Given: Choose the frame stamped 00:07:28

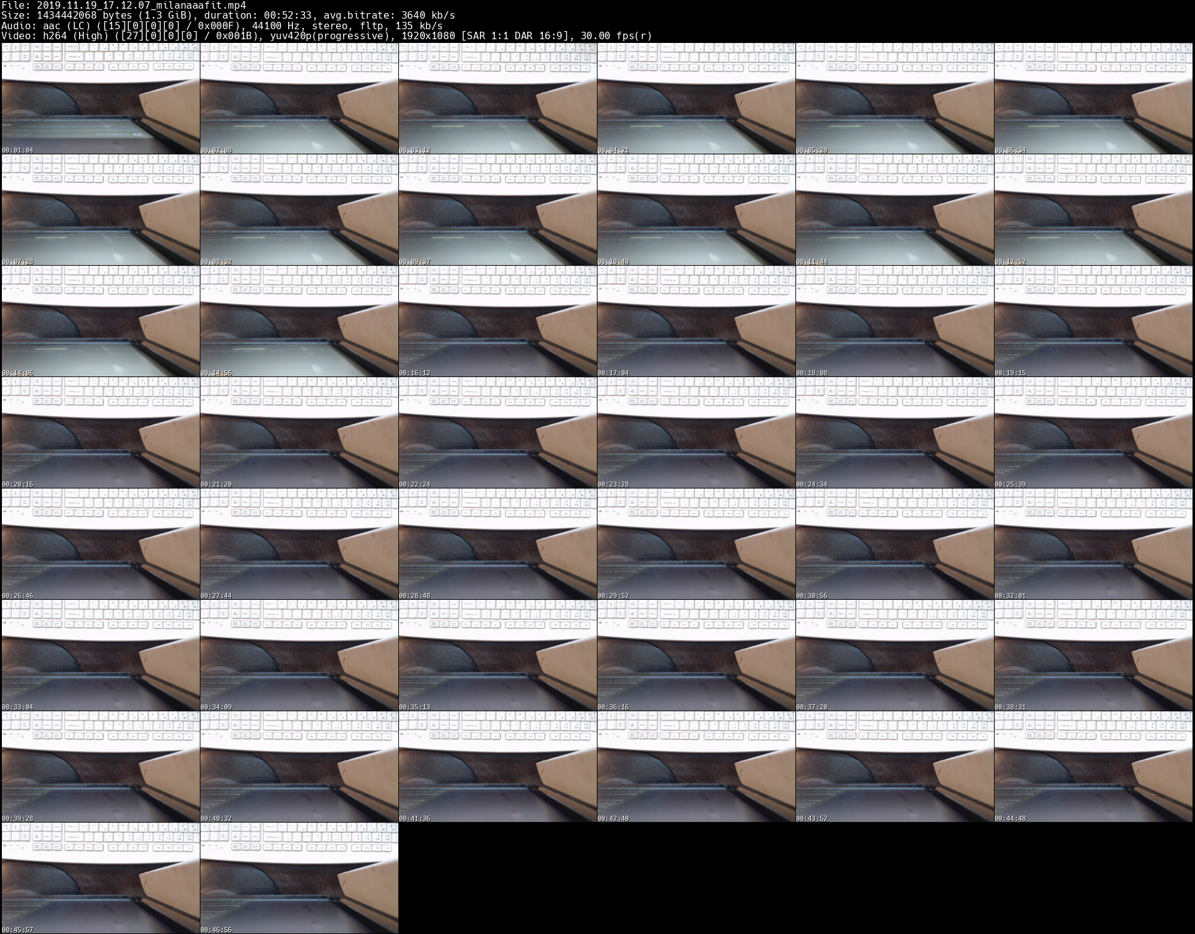Looking at the screenshot, I should click(100, 210).
